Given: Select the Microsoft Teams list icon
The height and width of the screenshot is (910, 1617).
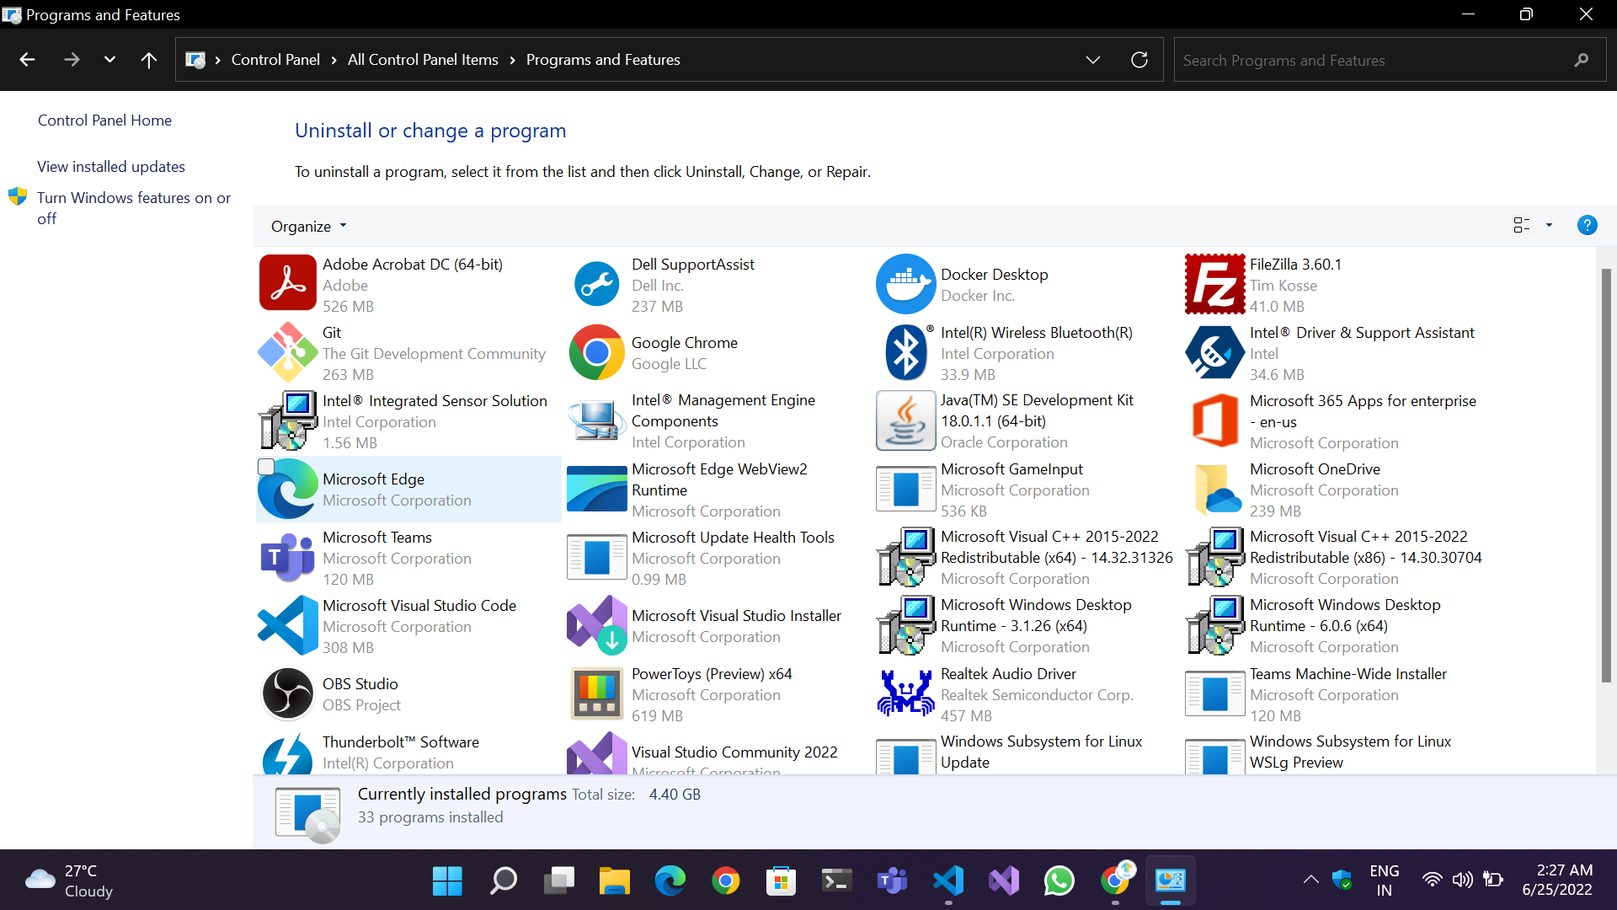Looking at the screenshot, I should [288, 557].
